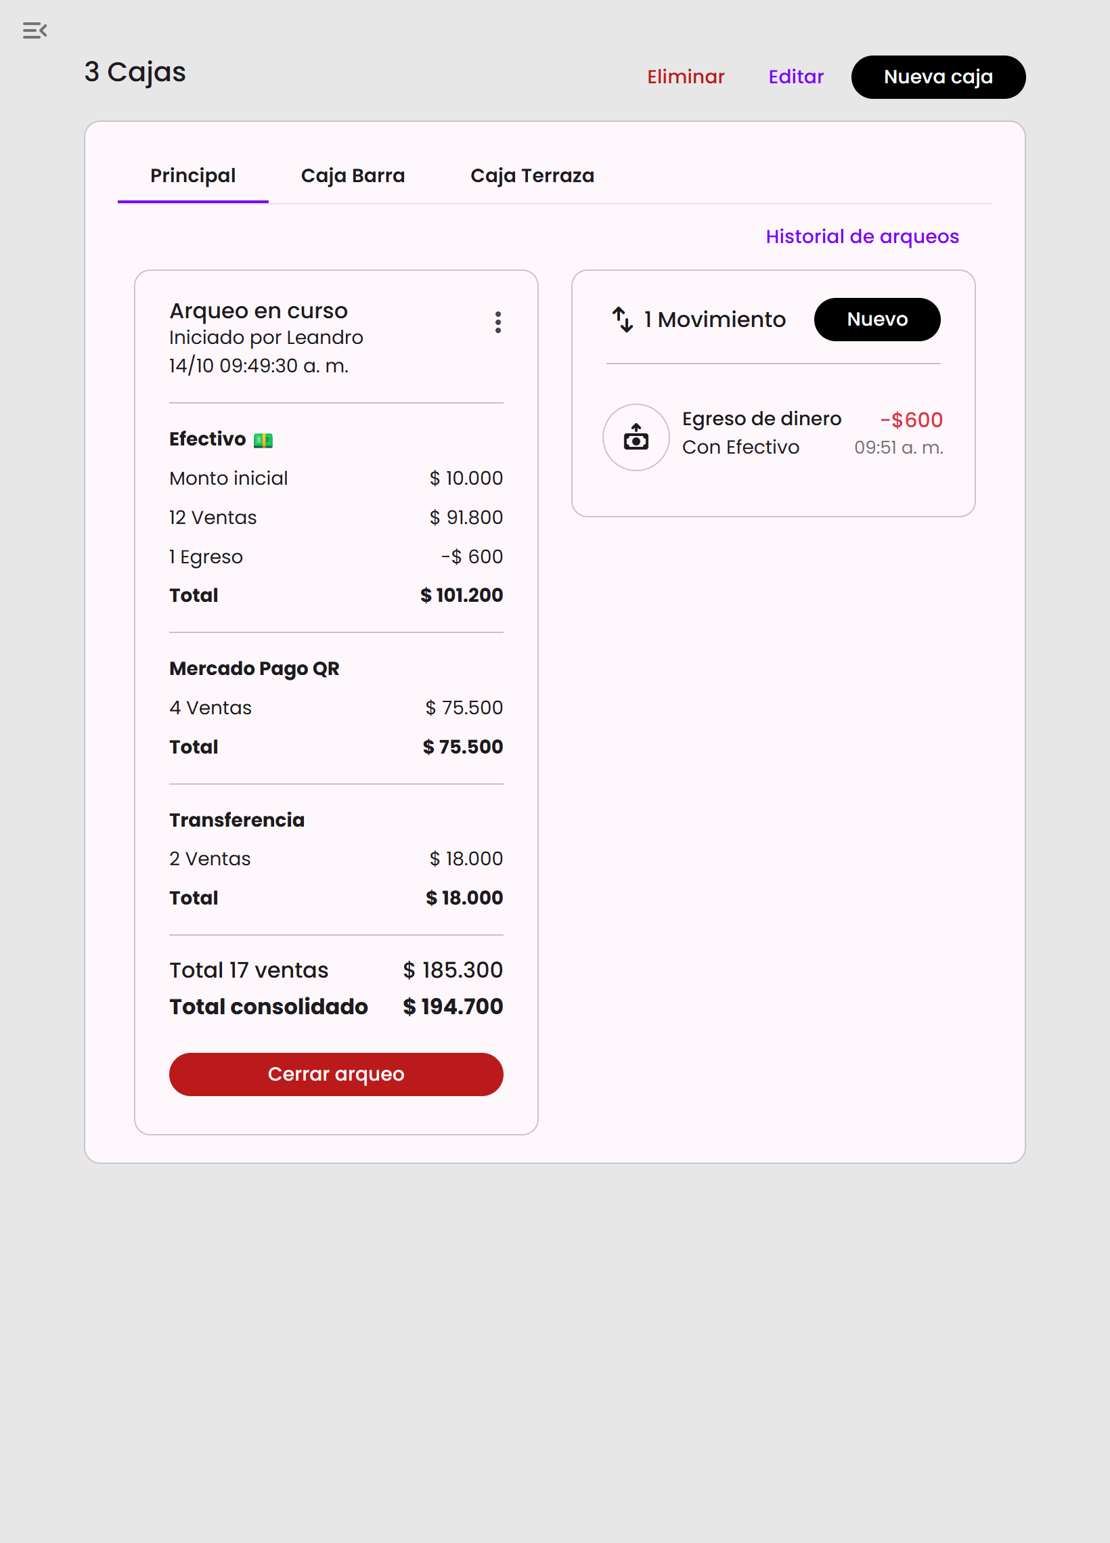Click the -$600 movement amount
1110x1543 pixels.
(912, 420)
